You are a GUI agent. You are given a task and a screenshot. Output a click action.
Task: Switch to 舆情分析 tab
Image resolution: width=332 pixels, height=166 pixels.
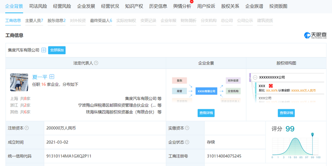tap(182, 6)
